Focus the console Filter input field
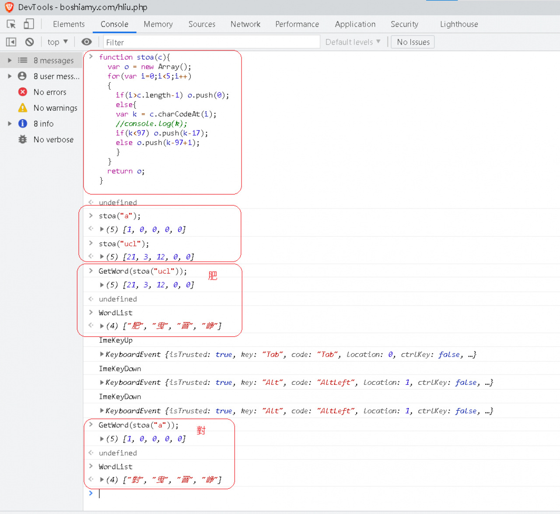Screen dimensions: 560x514 pyautogui.click(x=212, y=42)
